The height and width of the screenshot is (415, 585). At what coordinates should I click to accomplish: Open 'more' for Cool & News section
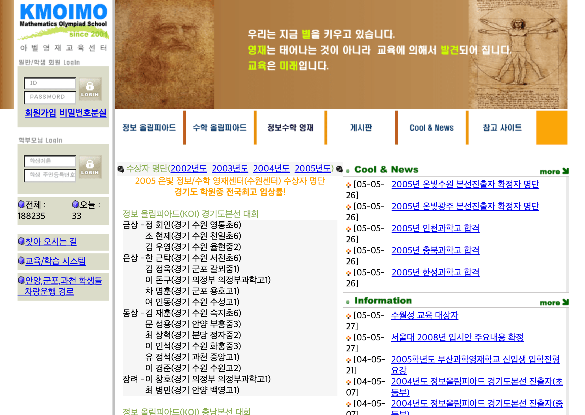click(x=554, y=171)
